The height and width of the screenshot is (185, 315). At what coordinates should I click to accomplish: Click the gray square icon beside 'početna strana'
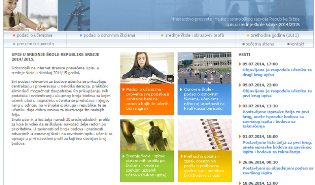click(x=243, y=44)
